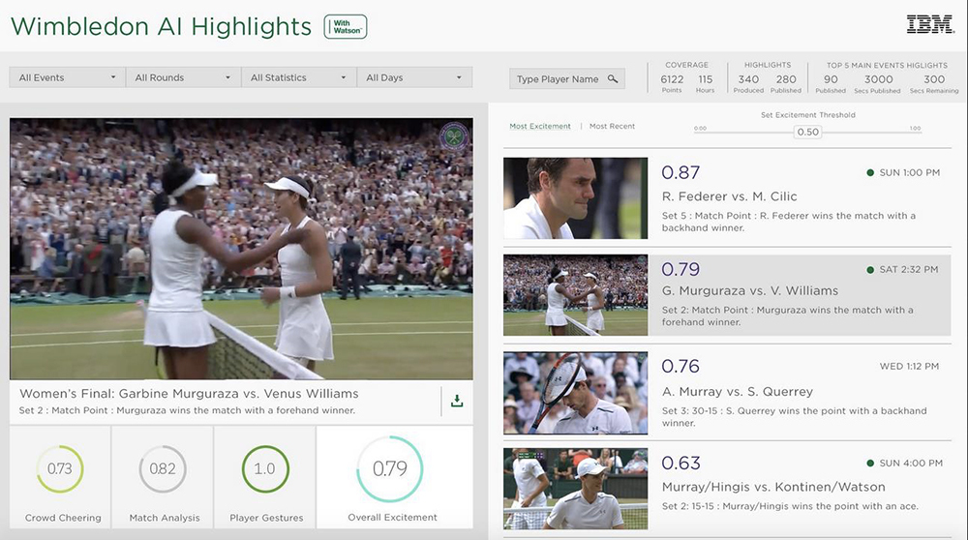Click the main Women's Final video player
This screenshot has height=540, width=968.
pyautogui.click(x=241, y=249)
